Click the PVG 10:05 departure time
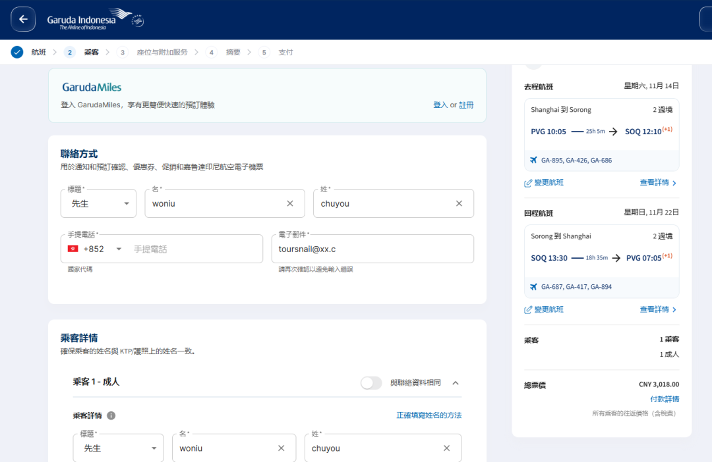 pos(549,132)
